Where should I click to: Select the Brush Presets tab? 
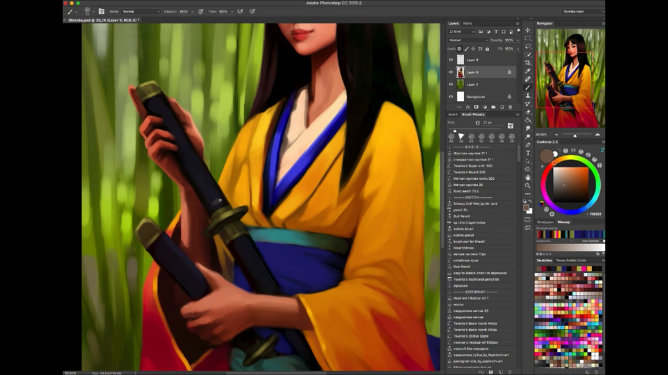(473, 114)
